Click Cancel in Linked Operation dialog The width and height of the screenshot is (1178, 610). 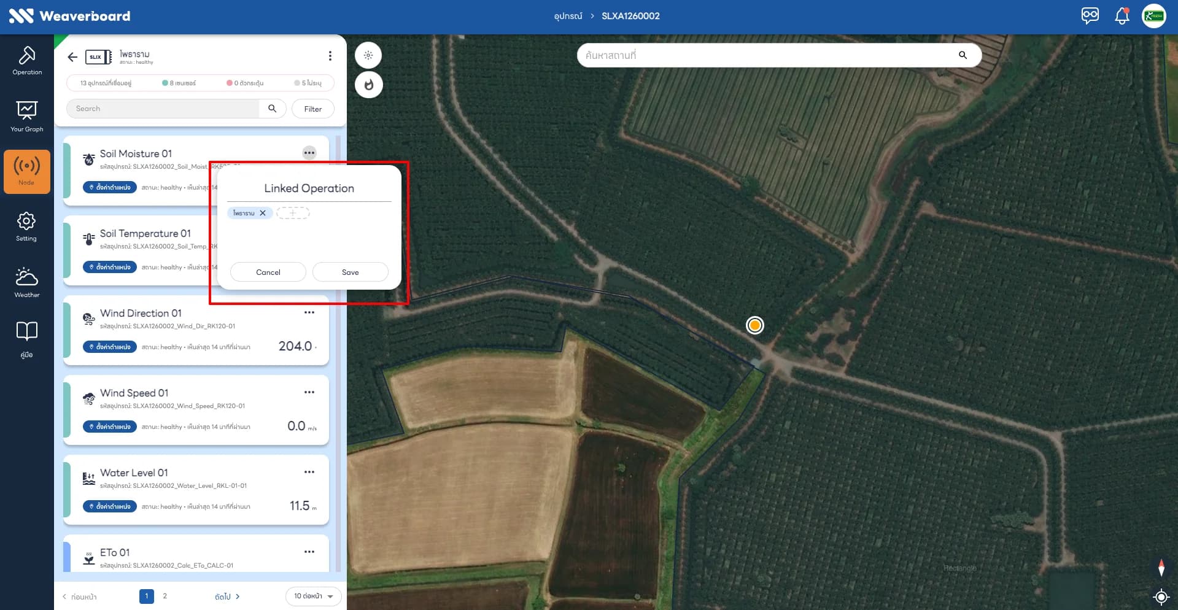coord(268,272)
